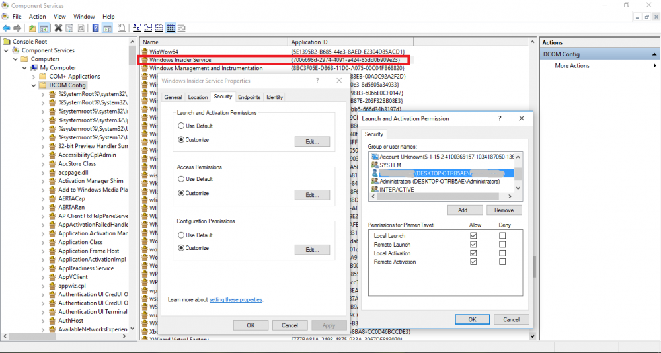Click the Delete X toolbar icon
Screen dimensions: 661x353
pos(59,28)
